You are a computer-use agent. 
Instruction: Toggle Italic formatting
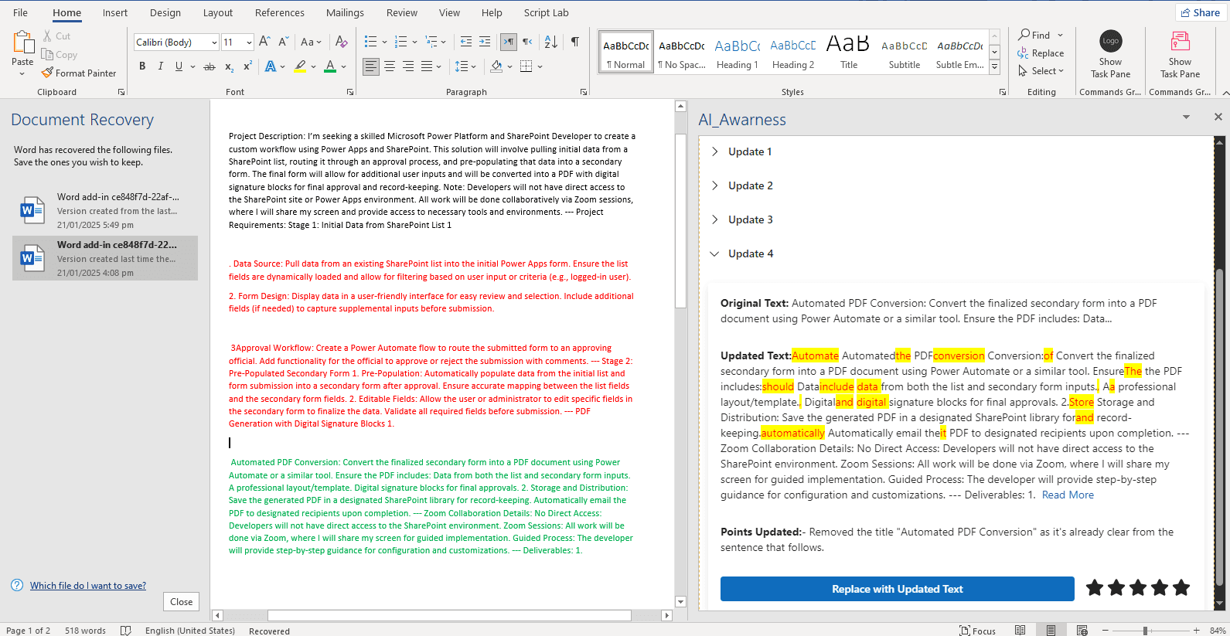[161, 66]
